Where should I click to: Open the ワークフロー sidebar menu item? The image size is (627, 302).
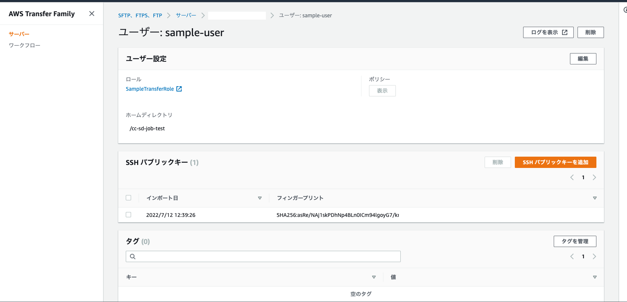point(25,45)
